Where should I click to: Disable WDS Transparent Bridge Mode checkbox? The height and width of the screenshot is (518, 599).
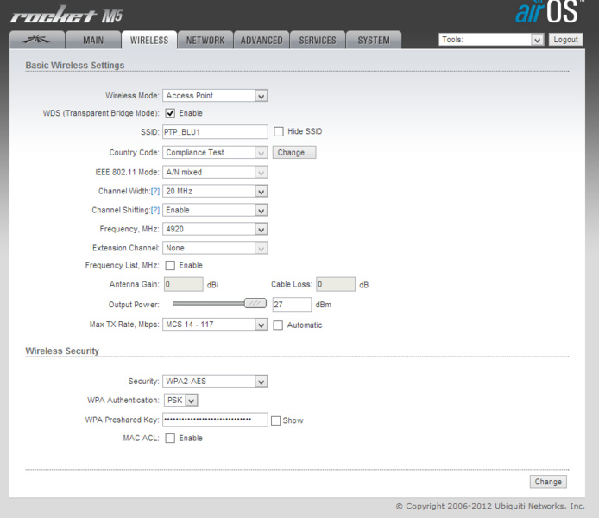170,113
